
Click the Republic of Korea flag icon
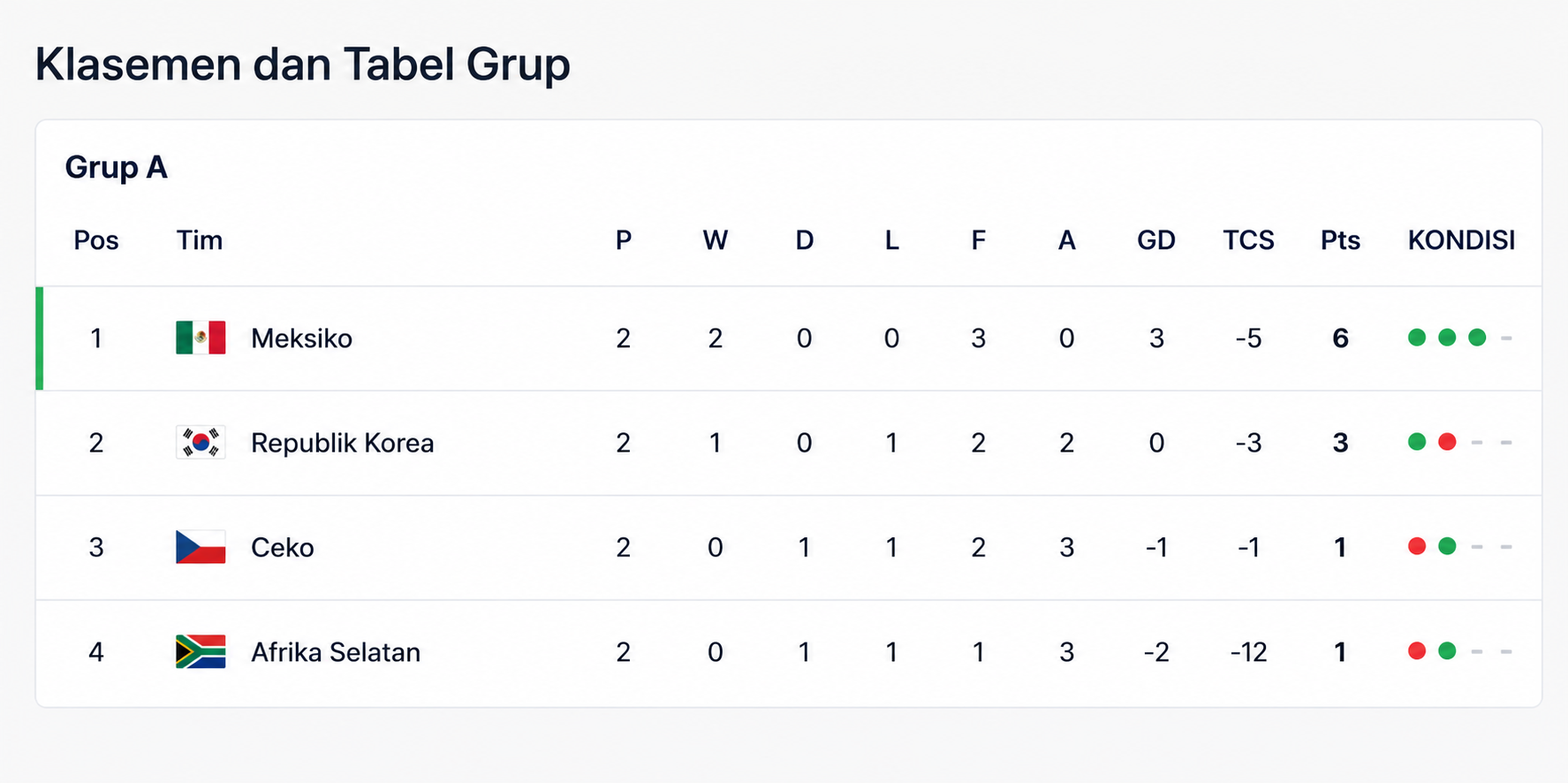[201, 442]
